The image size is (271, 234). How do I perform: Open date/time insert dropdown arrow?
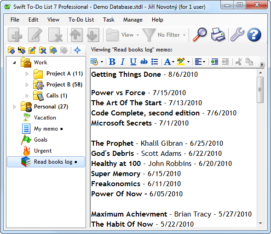coord(102,62)
